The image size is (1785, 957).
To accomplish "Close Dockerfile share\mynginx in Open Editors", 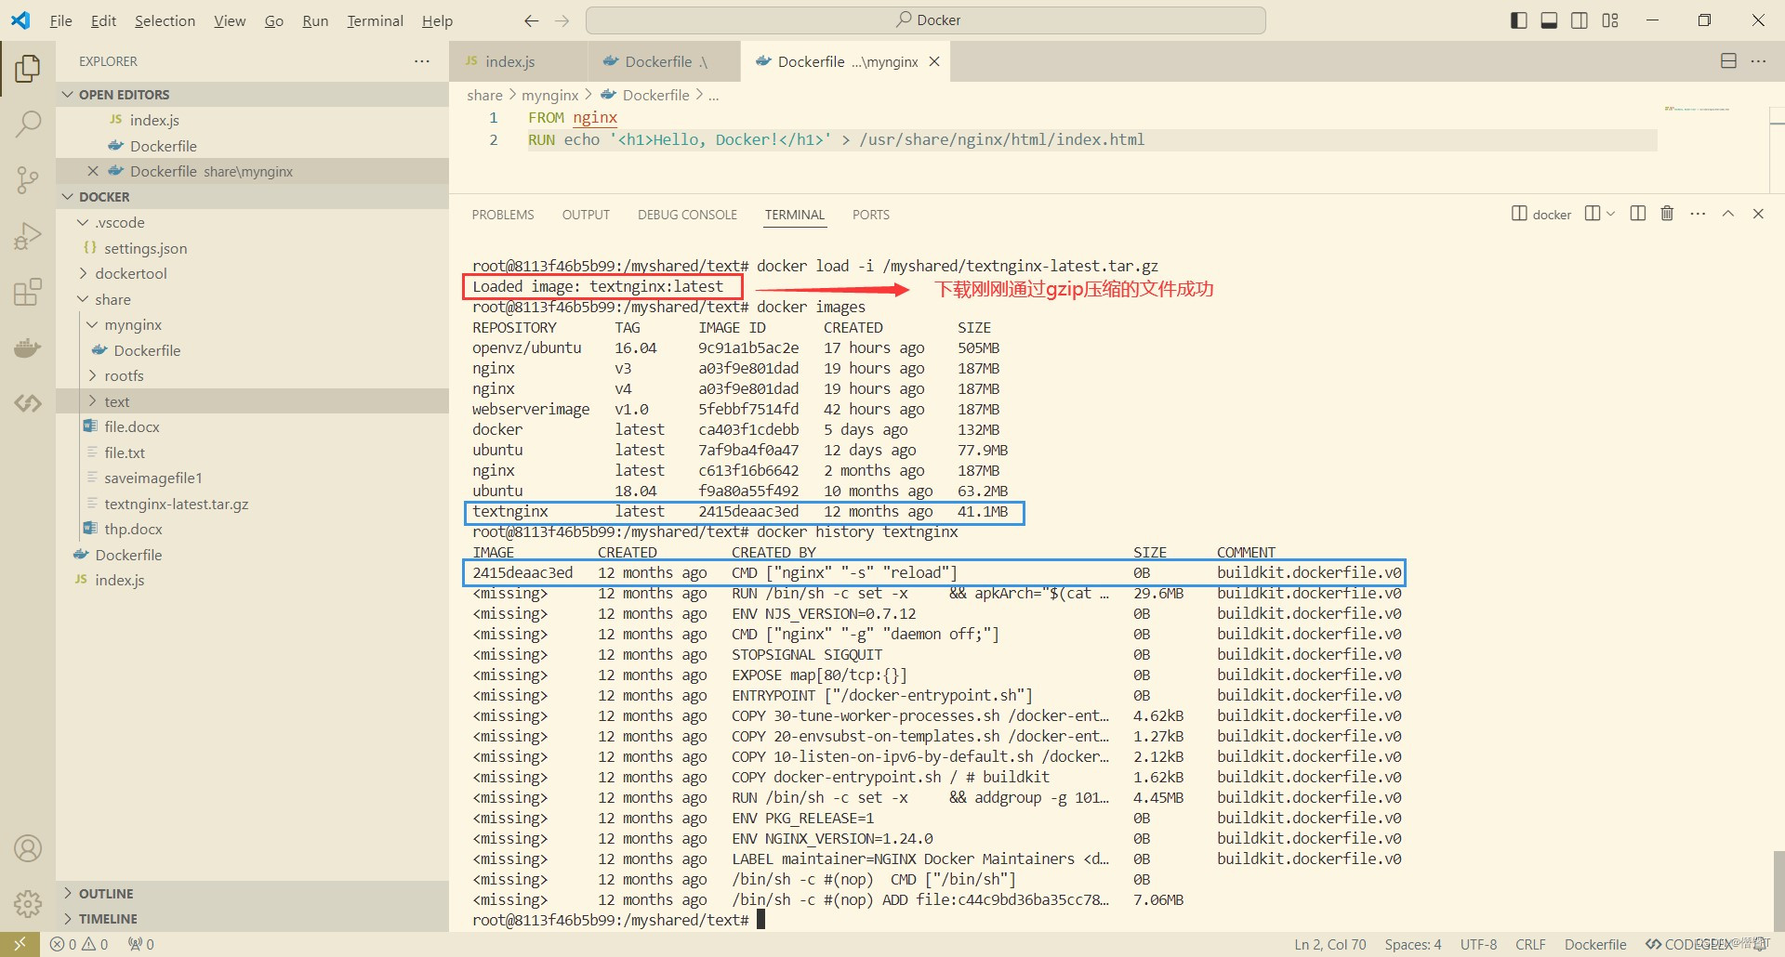I will pyautogui.click(x=93, y=171).
